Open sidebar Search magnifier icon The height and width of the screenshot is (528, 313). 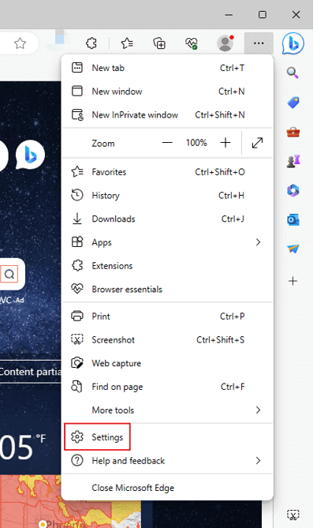[293, 73]
